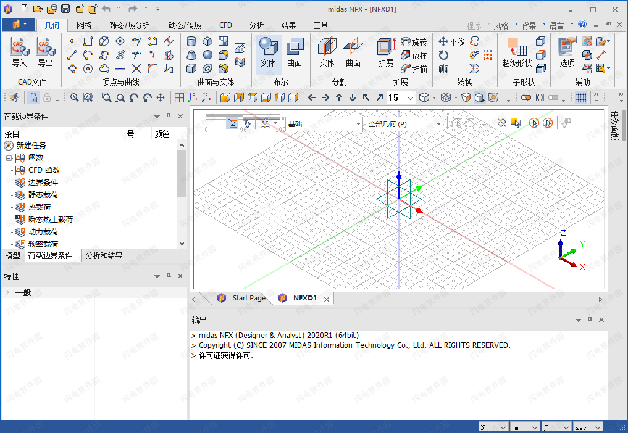Click the zoom window magnifier icon
Image resolution: width=628 pixels, height=433 pixels.
(x=106, y=97)
